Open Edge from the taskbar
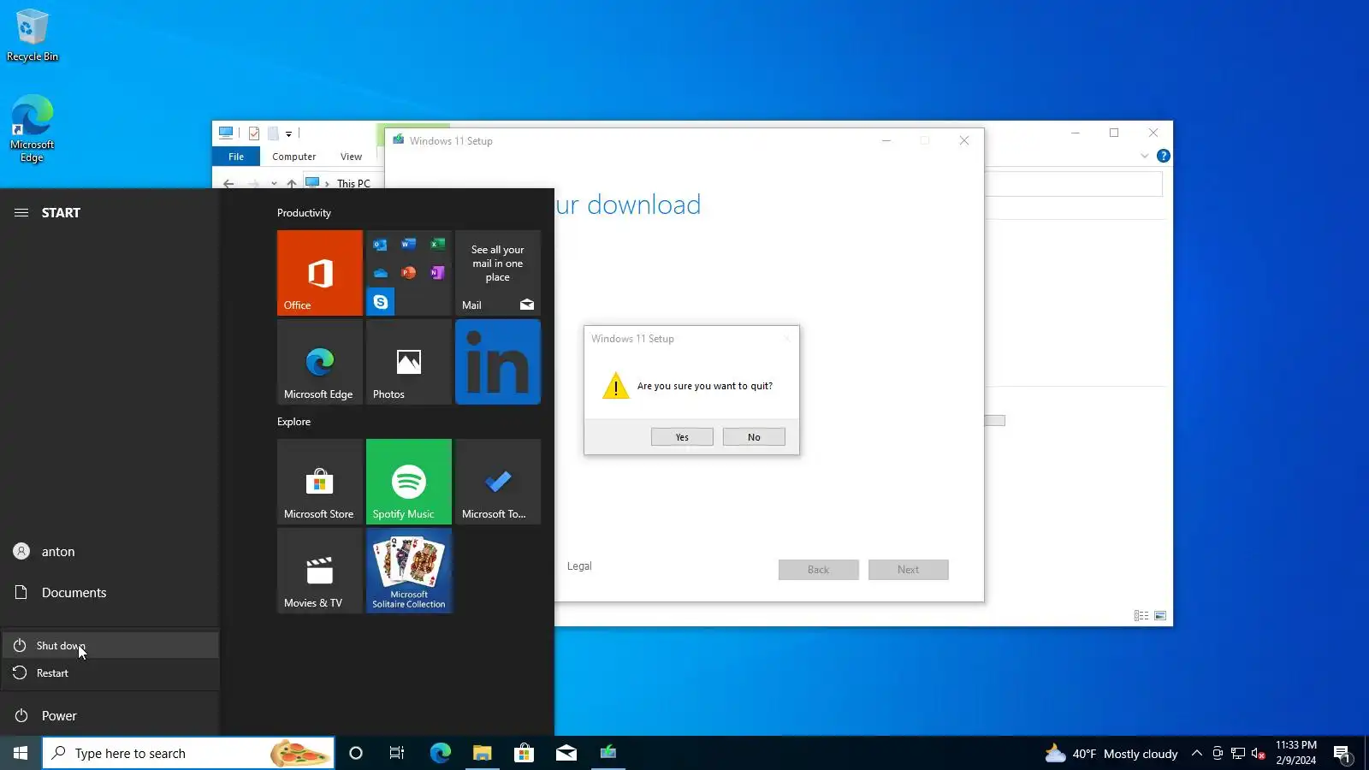 pyautogui.click(x=440, y=753)
